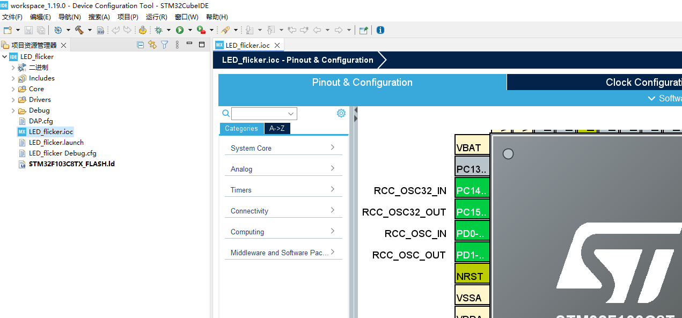Click the blue Information Center icon

(x=380, y=30)
